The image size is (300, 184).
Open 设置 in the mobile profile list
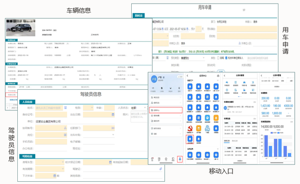click(165, 134)
